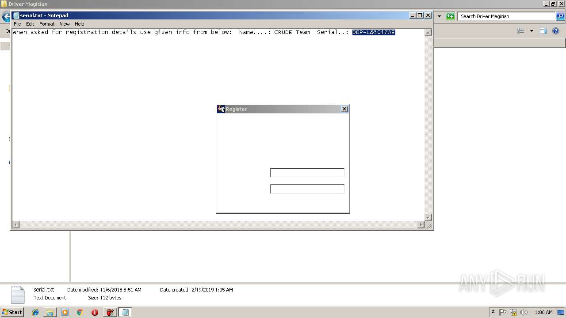Image resolution: width=566 pixels, height=318 pixels.
Task: Click the Action Center flag tray icon
Action: (x=503, y=312)
